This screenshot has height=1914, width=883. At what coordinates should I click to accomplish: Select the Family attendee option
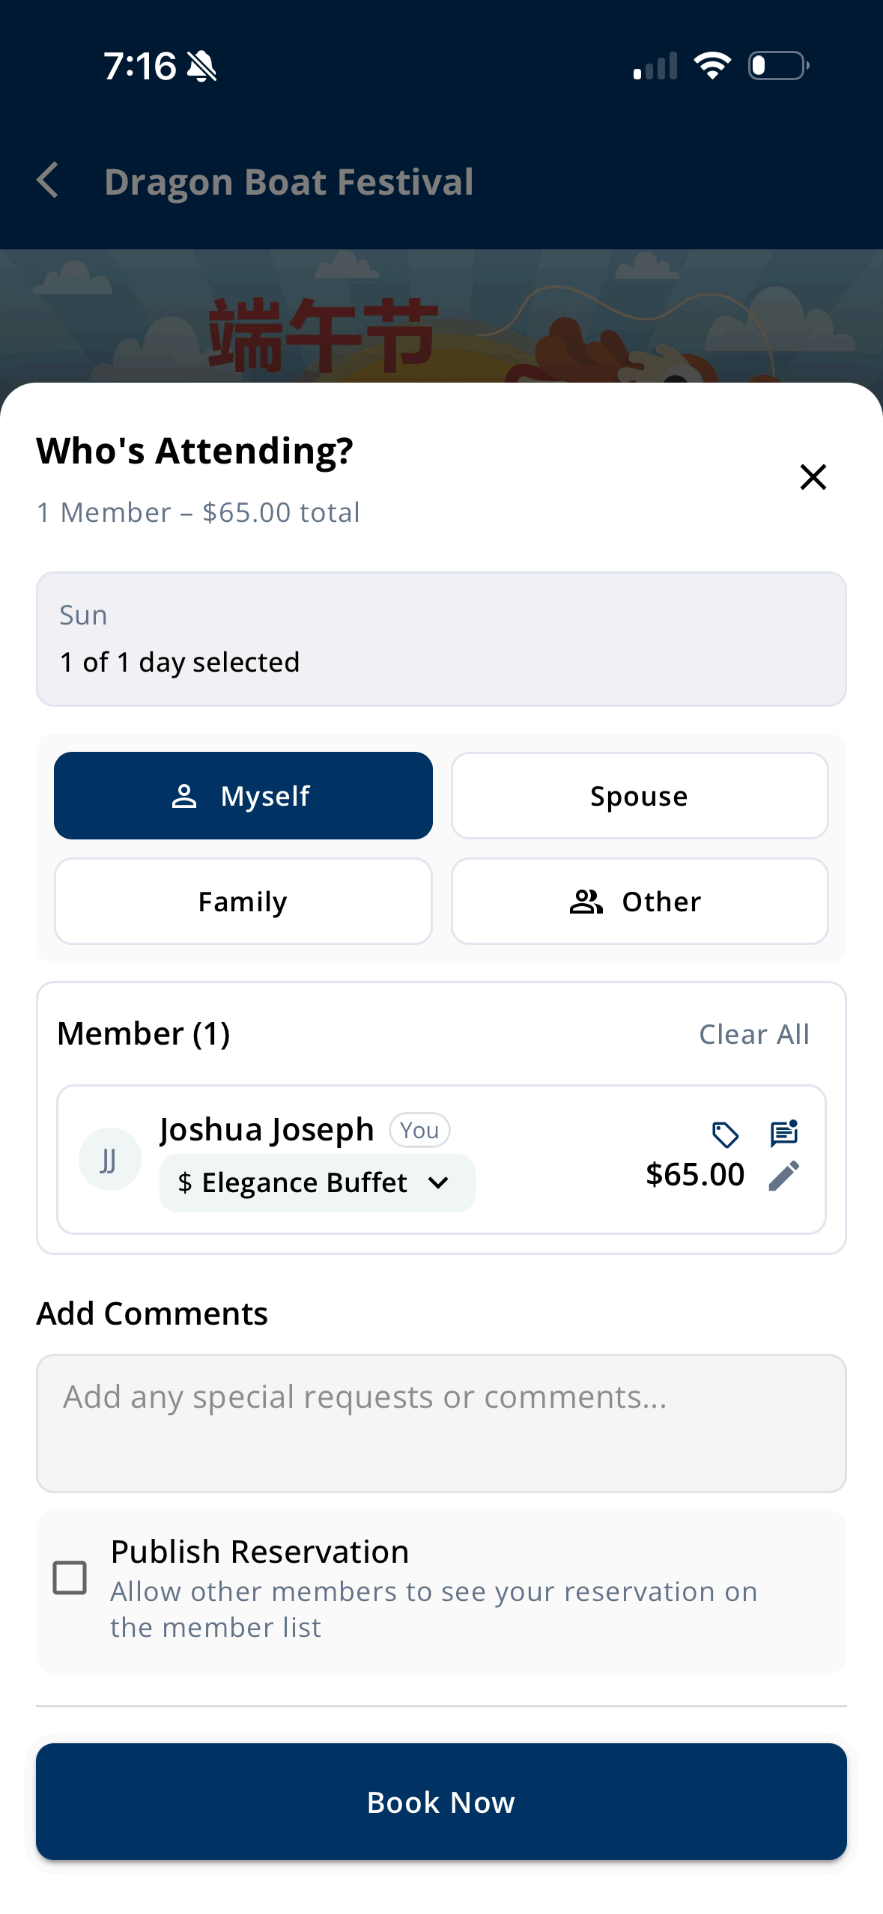(243, 901)
